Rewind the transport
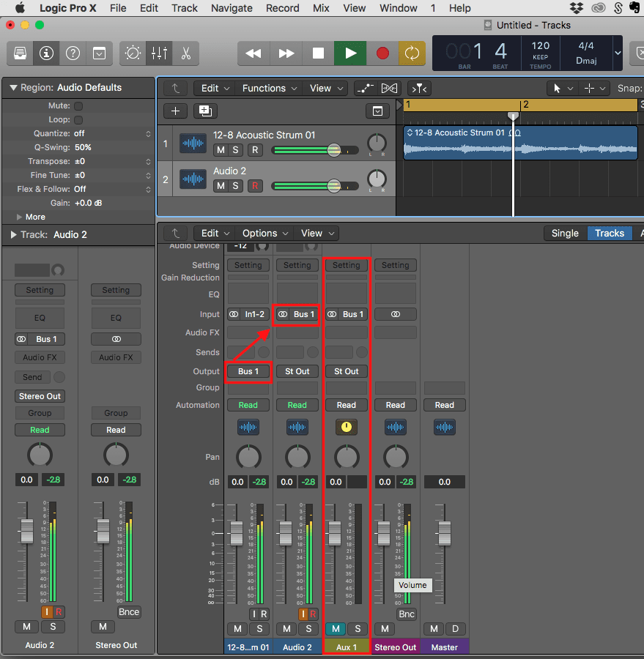 pos(253,53)
